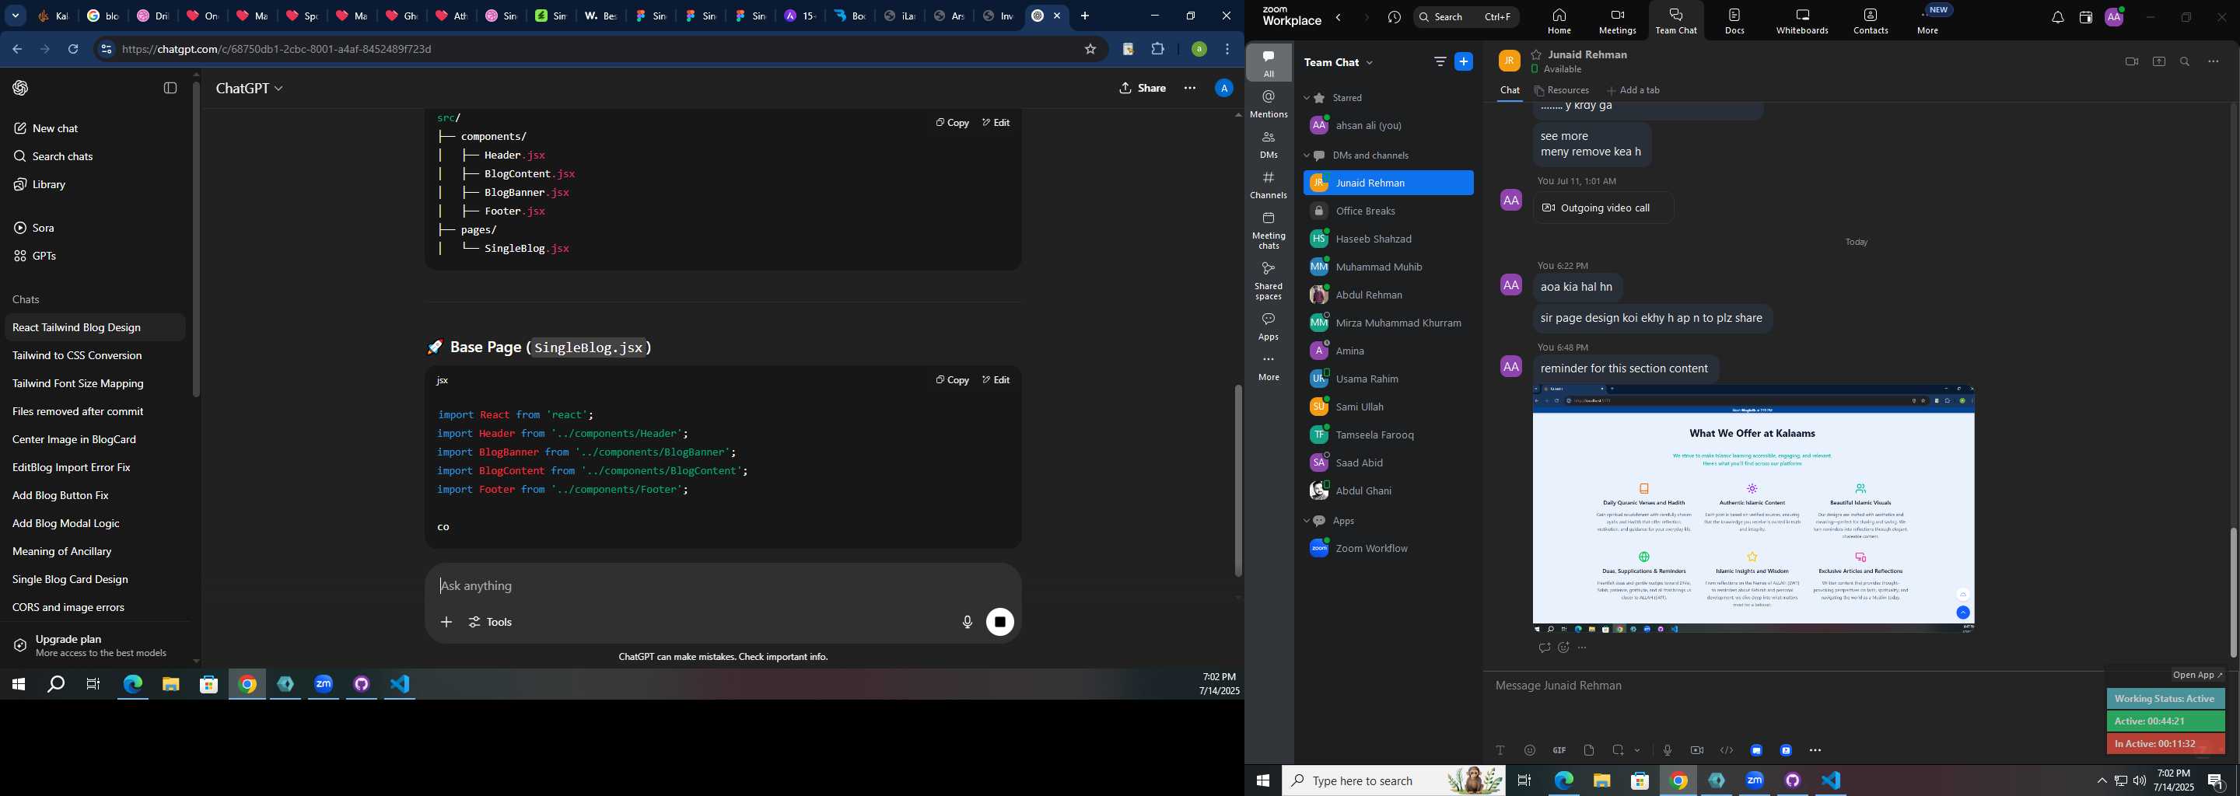Open Zoom history clock icon
Screen dimensions: 2240x796
click(x=1395, y=17)
